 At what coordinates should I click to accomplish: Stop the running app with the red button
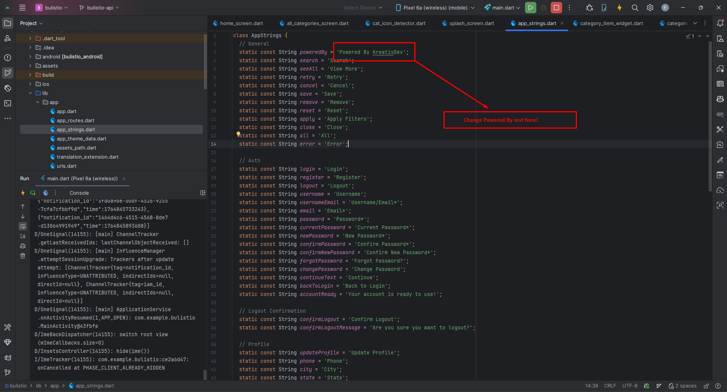pos(556,8)
